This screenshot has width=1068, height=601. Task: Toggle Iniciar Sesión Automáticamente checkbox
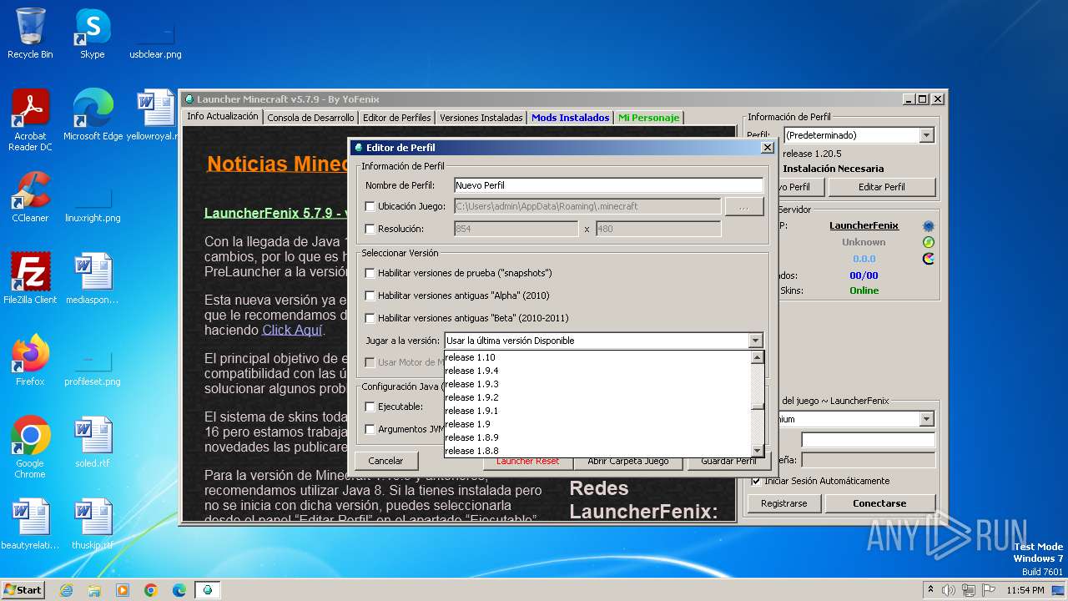pyautogui.click(x=756, y=481)
